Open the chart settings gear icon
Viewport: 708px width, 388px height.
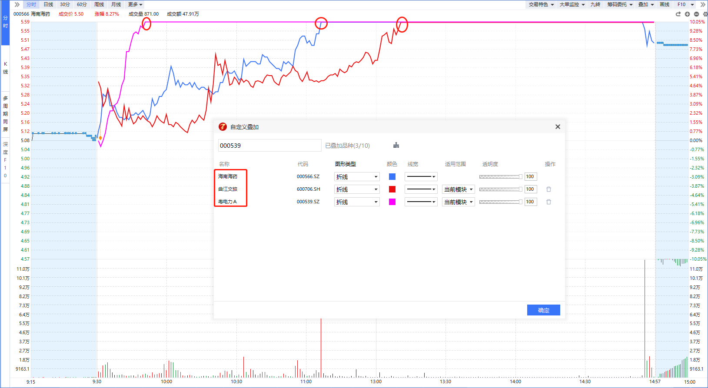705,14
